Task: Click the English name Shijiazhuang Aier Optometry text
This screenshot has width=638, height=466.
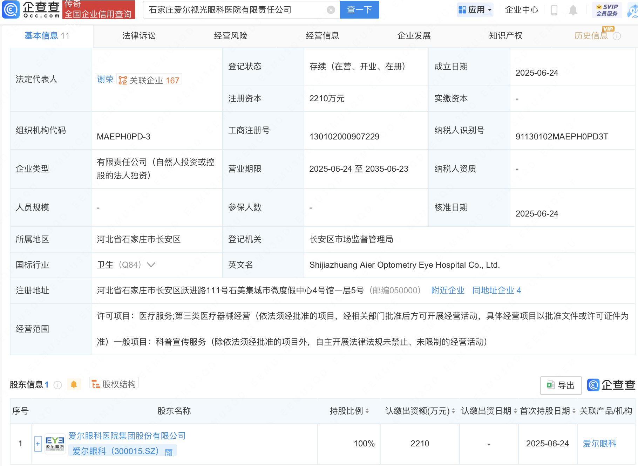Action: click(405, 265)
